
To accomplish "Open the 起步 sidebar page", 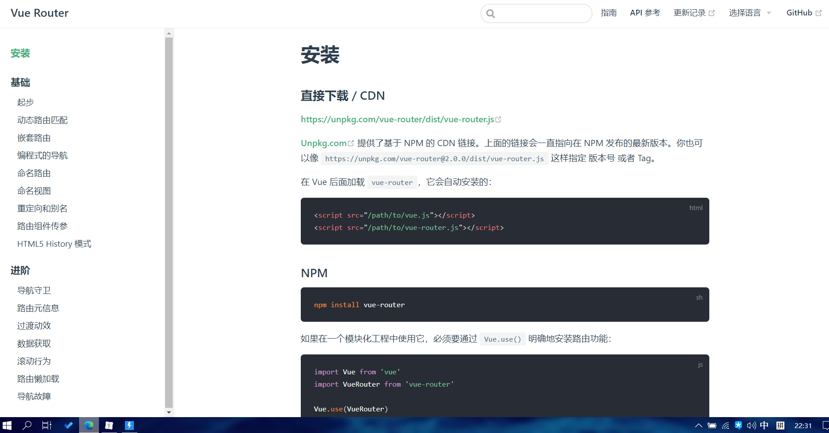I will click(26, 102).
